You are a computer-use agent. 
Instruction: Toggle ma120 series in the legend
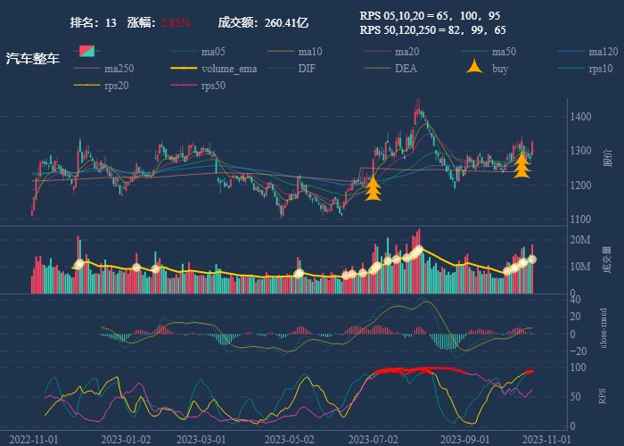pos(603,51)
